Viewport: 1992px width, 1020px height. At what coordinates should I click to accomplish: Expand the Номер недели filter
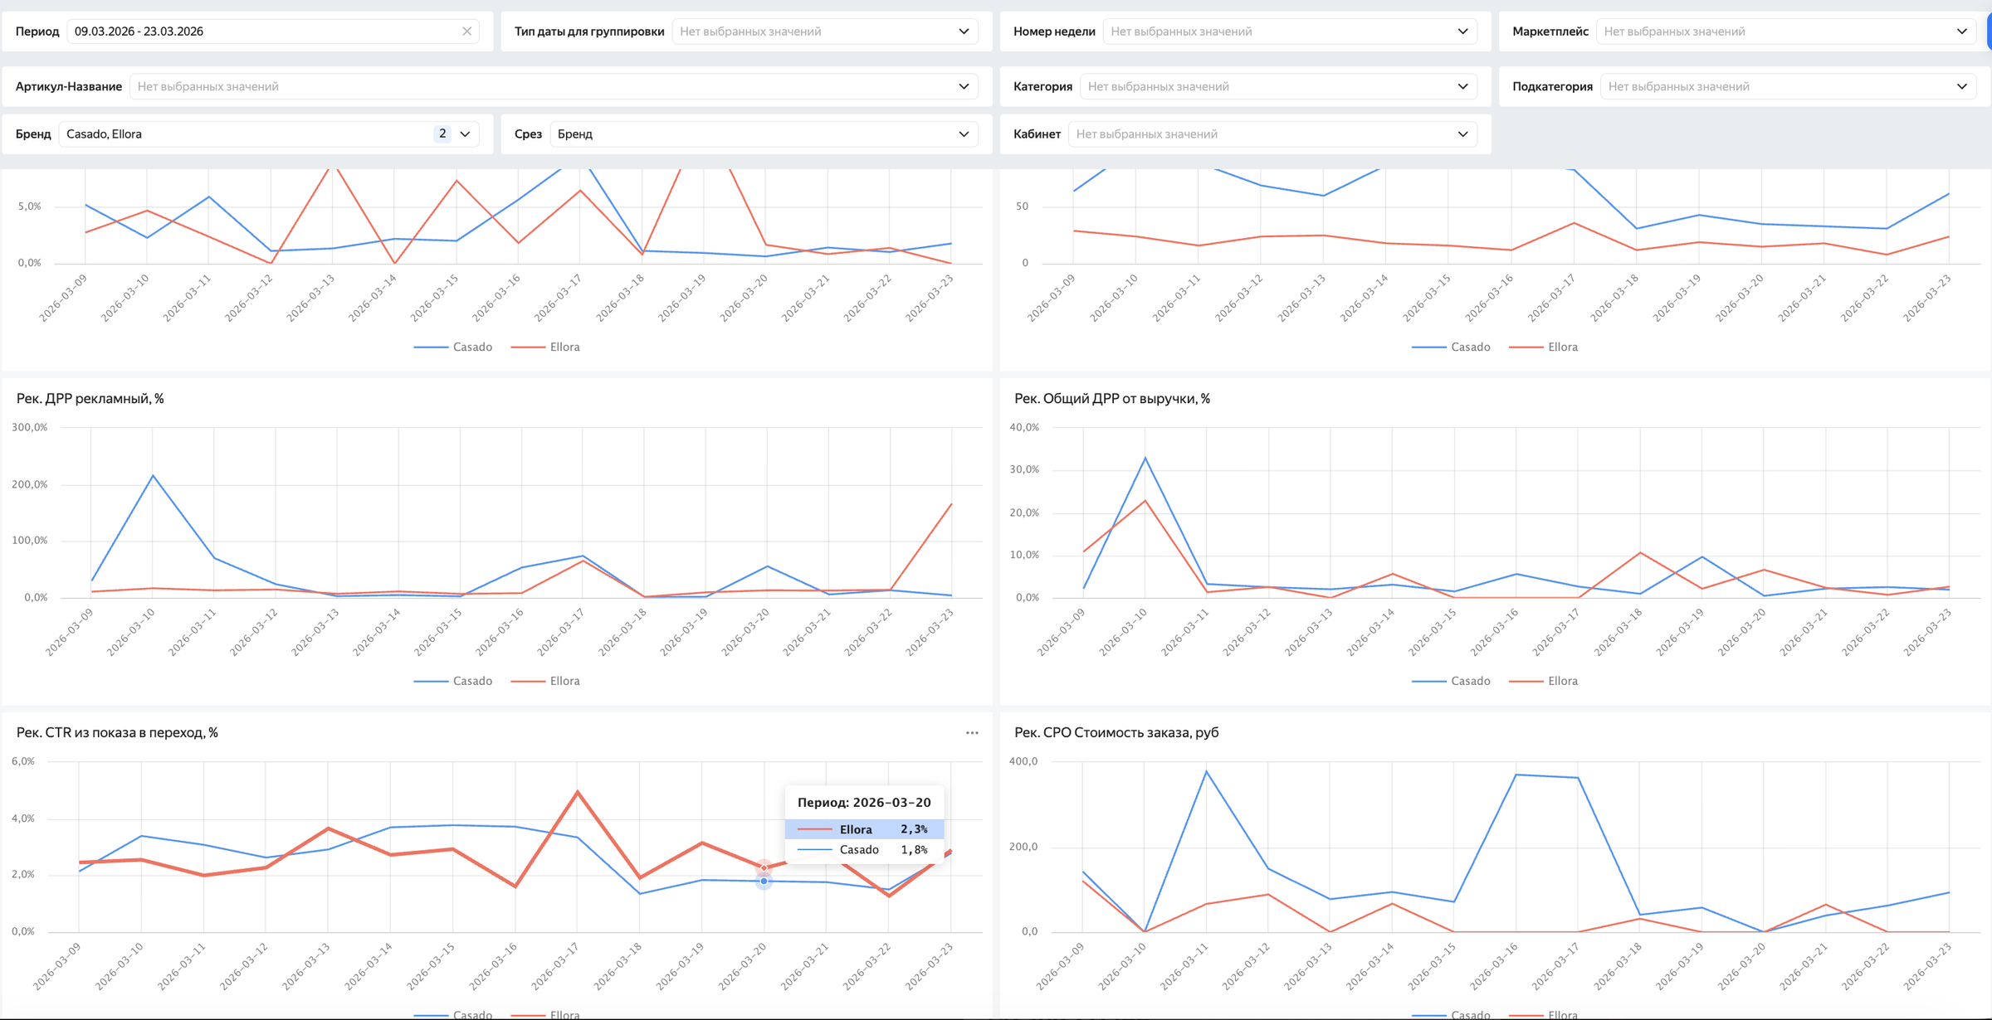point(1290,32)
